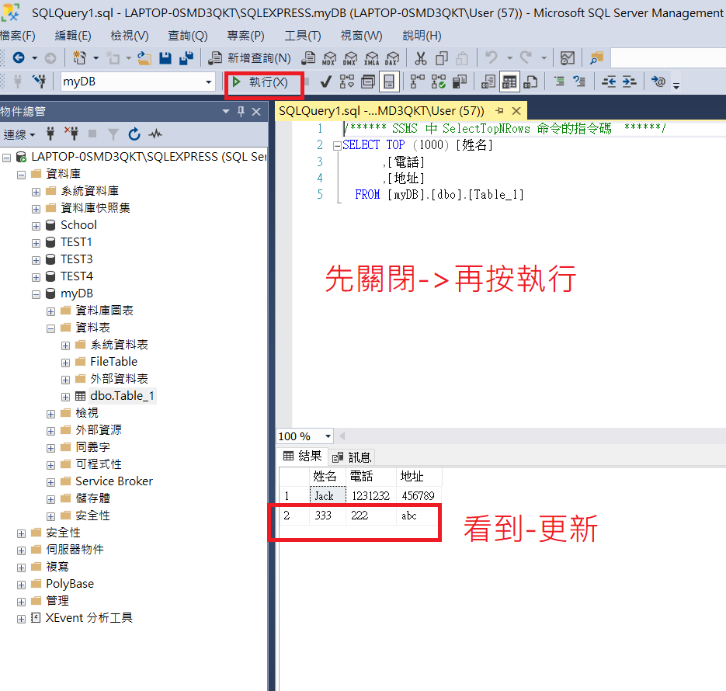Click the Execute (執行) button

(x=260, y=82)
